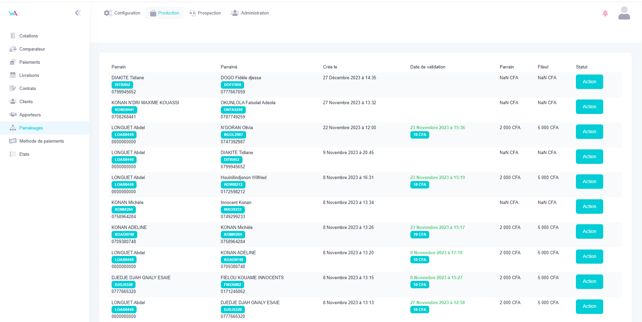Open Action menu for N'GORAN Olivia row

click(x=589, y=131)
